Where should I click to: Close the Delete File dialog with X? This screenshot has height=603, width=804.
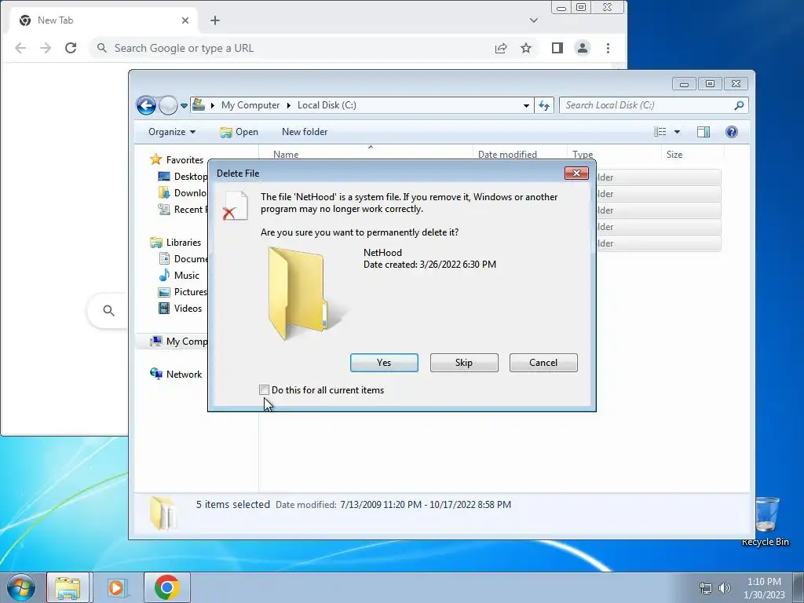(x=576, y=174)
